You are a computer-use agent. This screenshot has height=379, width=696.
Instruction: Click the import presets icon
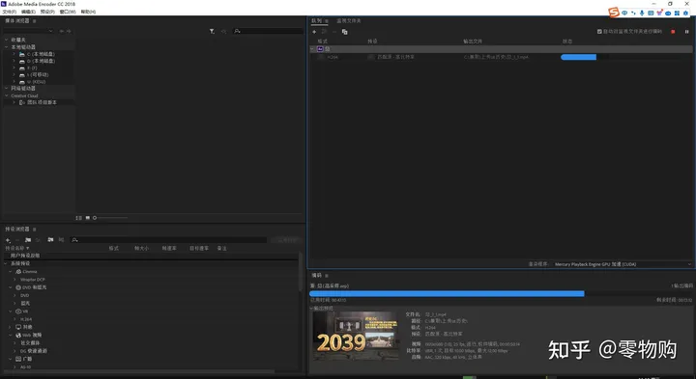pos(50,240)
